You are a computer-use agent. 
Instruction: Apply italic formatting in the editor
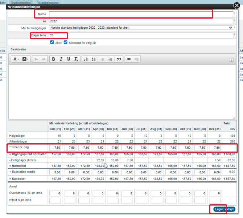click(x=61, y=59)
